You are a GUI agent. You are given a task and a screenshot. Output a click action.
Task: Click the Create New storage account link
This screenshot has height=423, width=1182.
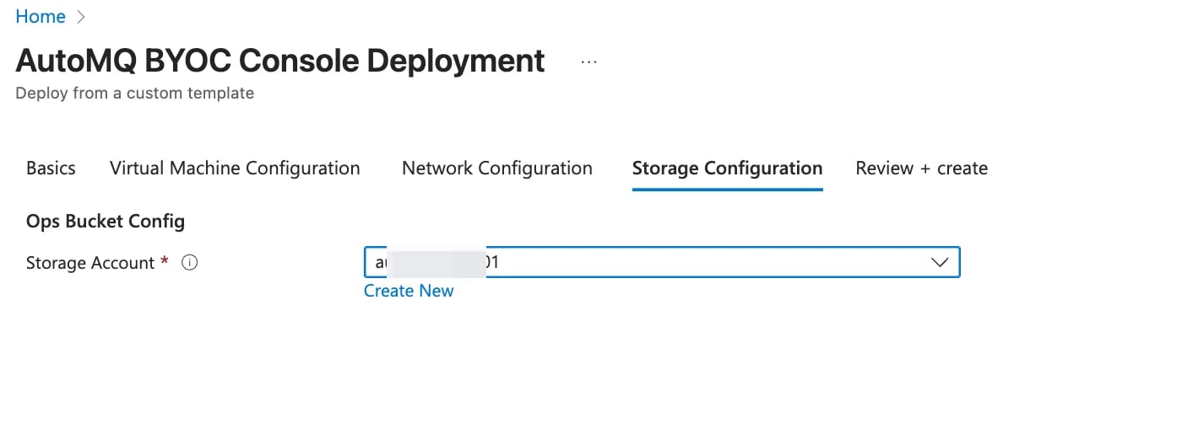(409, 291)
